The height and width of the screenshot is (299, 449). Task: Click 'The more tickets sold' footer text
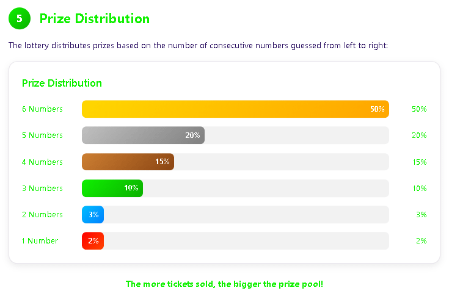(x=224, y=284)
